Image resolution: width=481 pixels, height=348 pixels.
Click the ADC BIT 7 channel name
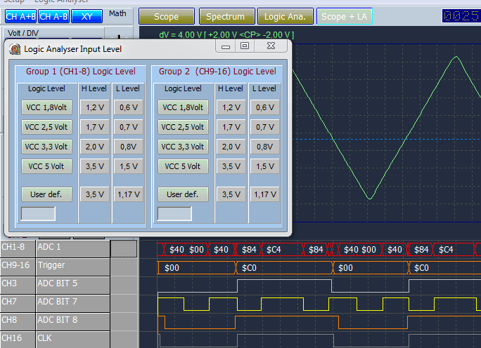[72, 304]
